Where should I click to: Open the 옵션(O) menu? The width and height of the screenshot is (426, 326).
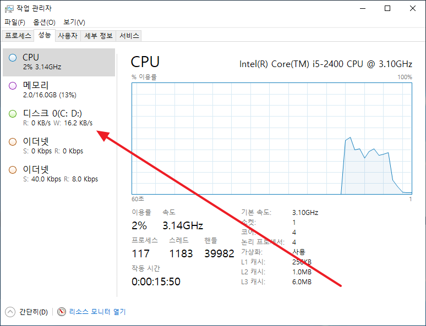point(44,22)
